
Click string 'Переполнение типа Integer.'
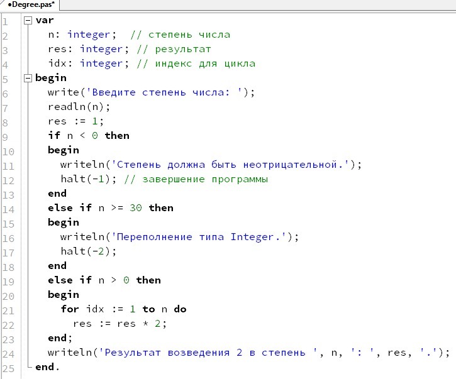[199, 237]
